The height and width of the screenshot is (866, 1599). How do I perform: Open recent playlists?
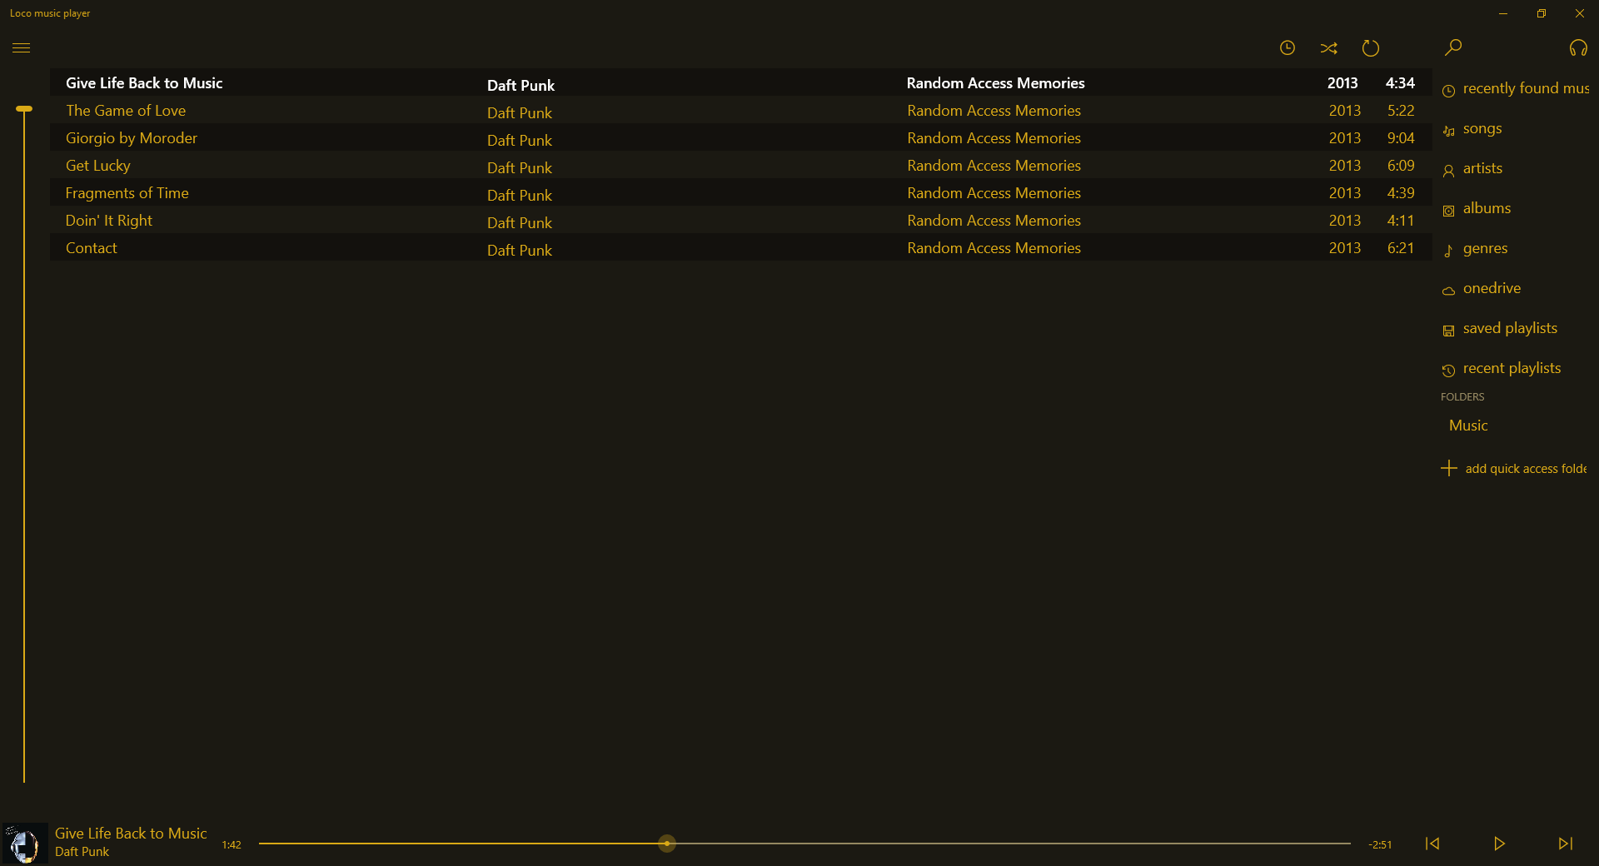point(1512,367)
